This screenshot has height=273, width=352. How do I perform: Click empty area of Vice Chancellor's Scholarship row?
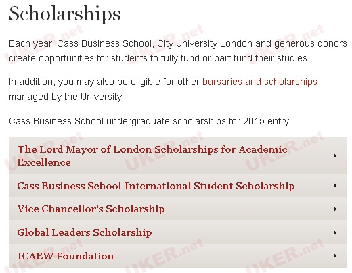[248, 209]
